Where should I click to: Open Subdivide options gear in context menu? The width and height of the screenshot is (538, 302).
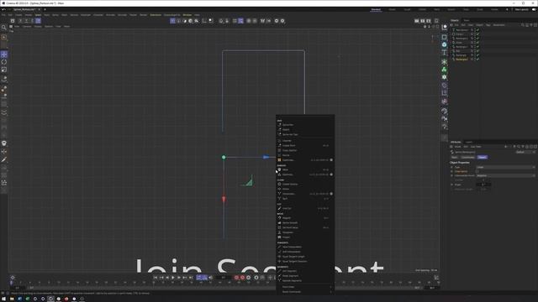(331, 160)
